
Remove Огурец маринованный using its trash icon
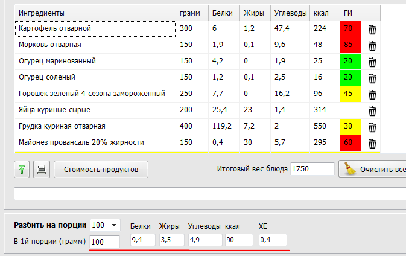(x=372, y=62)
